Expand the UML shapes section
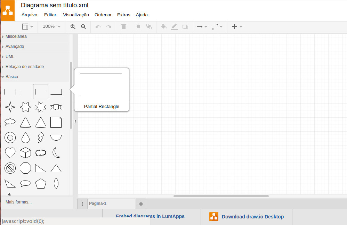Image resolution: width=347 pixels, height=225 pixels. pos(10,57)
